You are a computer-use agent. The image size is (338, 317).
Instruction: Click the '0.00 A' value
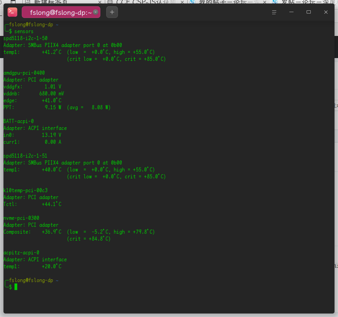point(53,142)
